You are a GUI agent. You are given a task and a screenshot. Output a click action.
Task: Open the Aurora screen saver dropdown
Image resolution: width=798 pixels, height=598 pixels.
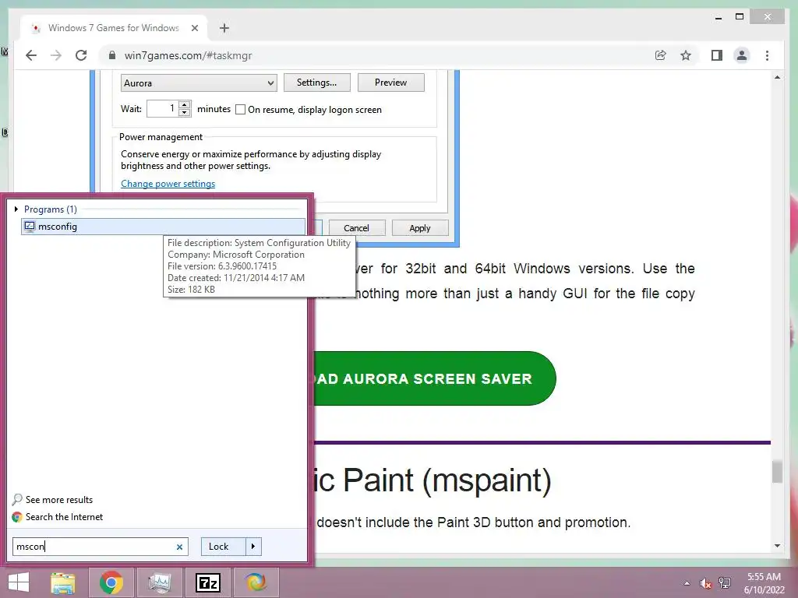click(199, 83)
